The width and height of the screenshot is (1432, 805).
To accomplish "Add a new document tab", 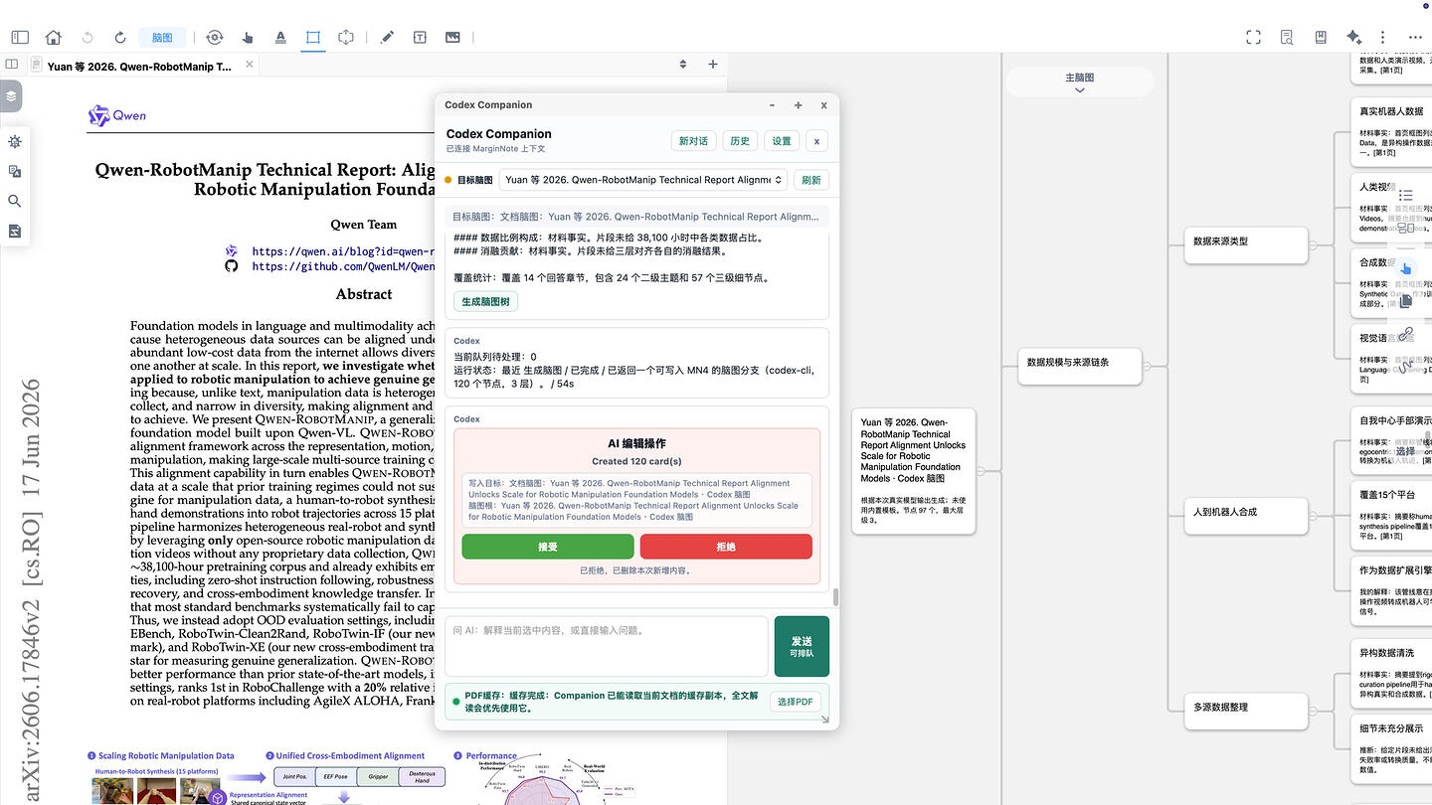I will [x=712, y=65].
